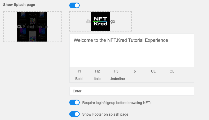Click the NFT Kred logo upload thumbnail
This screenshot has width=209, height=120.
[101, 21]
